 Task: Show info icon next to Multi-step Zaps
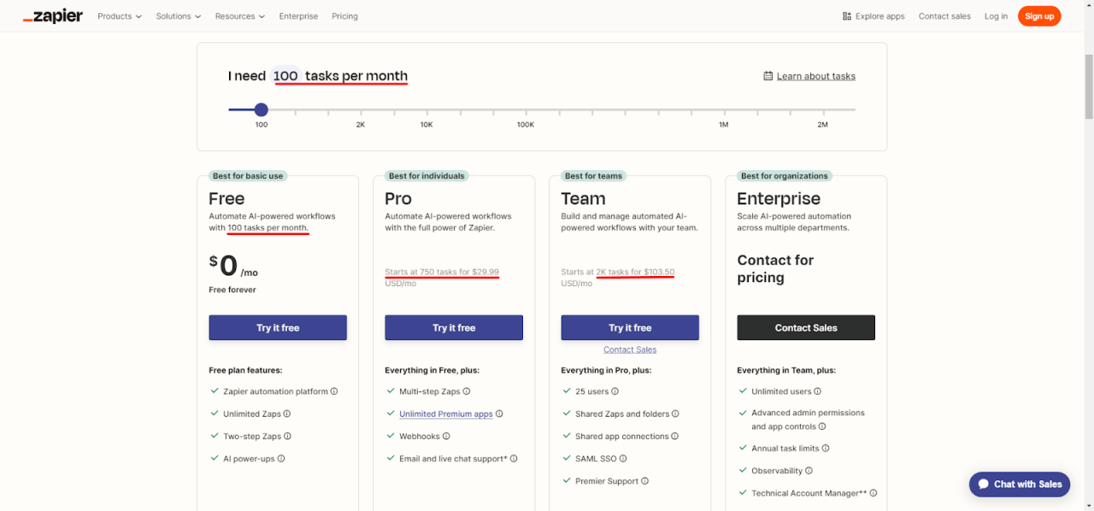467,391
